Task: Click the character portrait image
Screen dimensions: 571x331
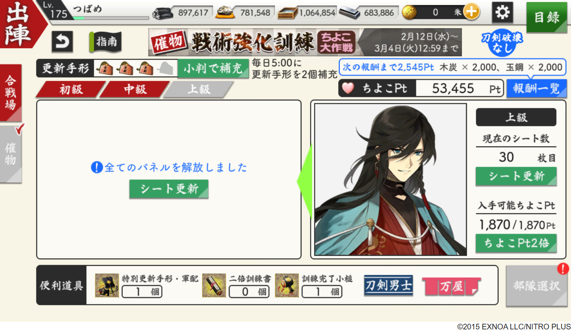Action: tap(390, 179)
